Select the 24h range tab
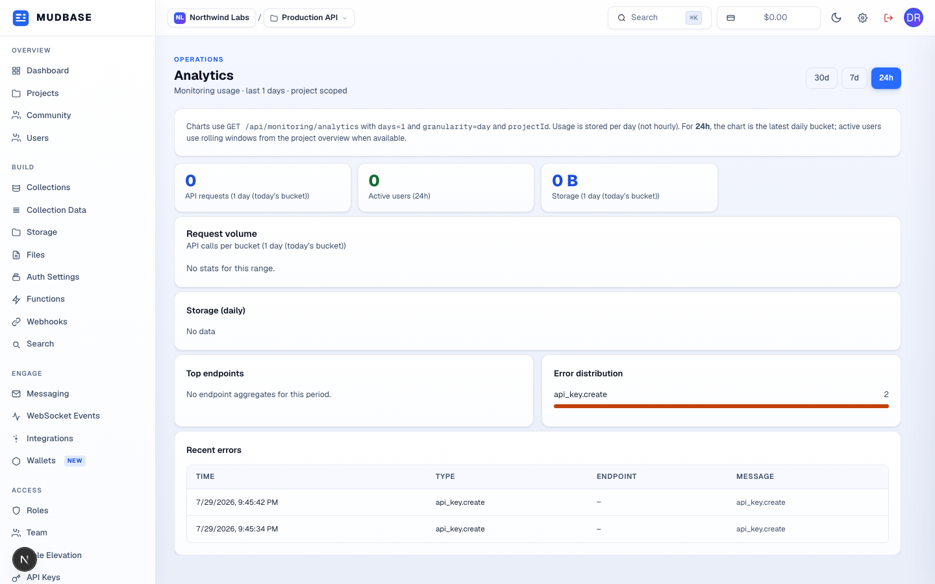 (886, 78)
